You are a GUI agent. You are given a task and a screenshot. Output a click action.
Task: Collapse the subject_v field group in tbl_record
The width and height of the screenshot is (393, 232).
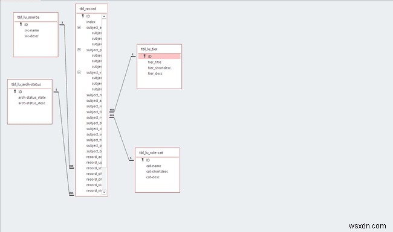[x=79, y=72]
